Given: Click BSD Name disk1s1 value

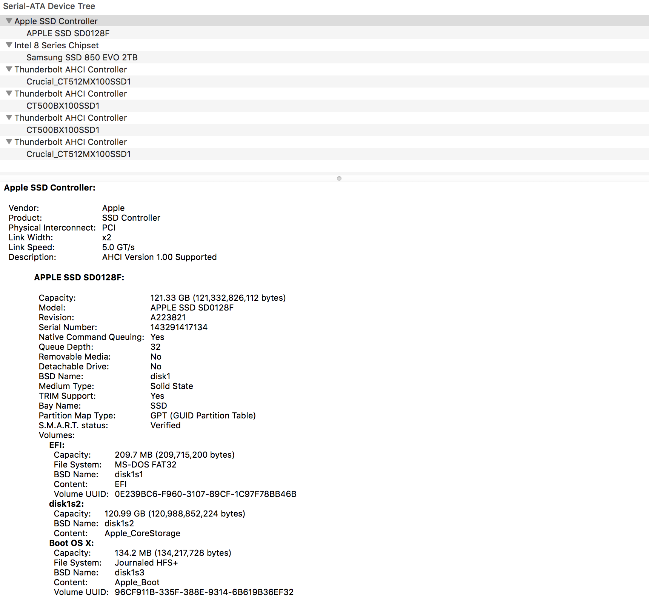Looking at the screenshot, I should (x=129, y=474).
